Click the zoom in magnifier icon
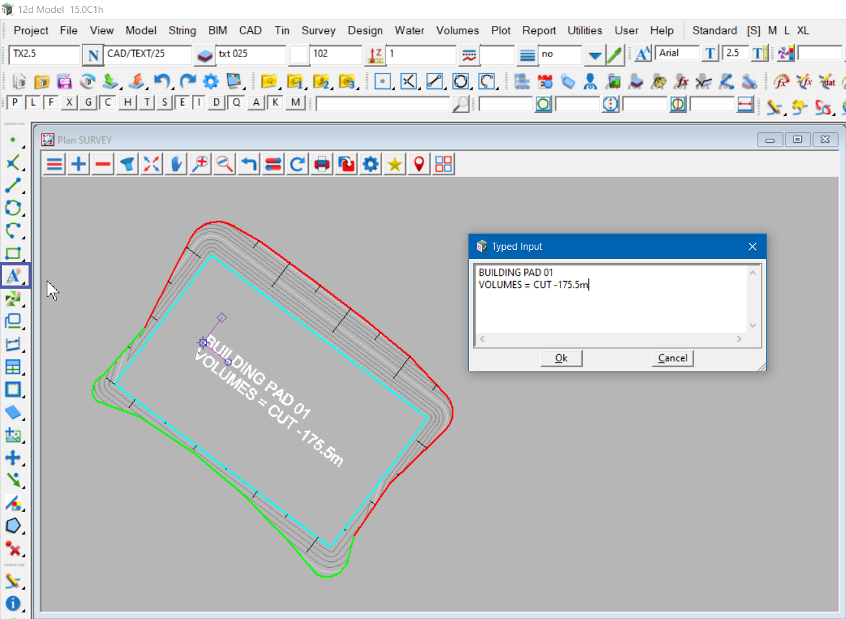The height and width of the screenshot is (619, 846). click(200, 164)
